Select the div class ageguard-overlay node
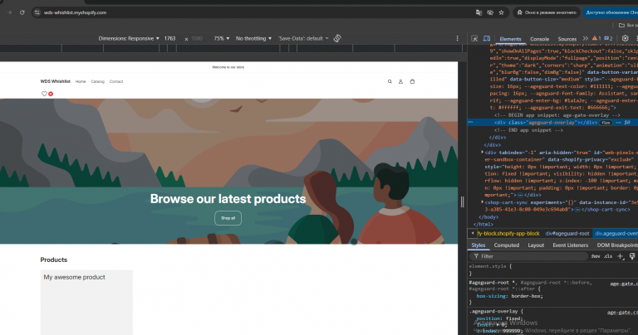 546,123
